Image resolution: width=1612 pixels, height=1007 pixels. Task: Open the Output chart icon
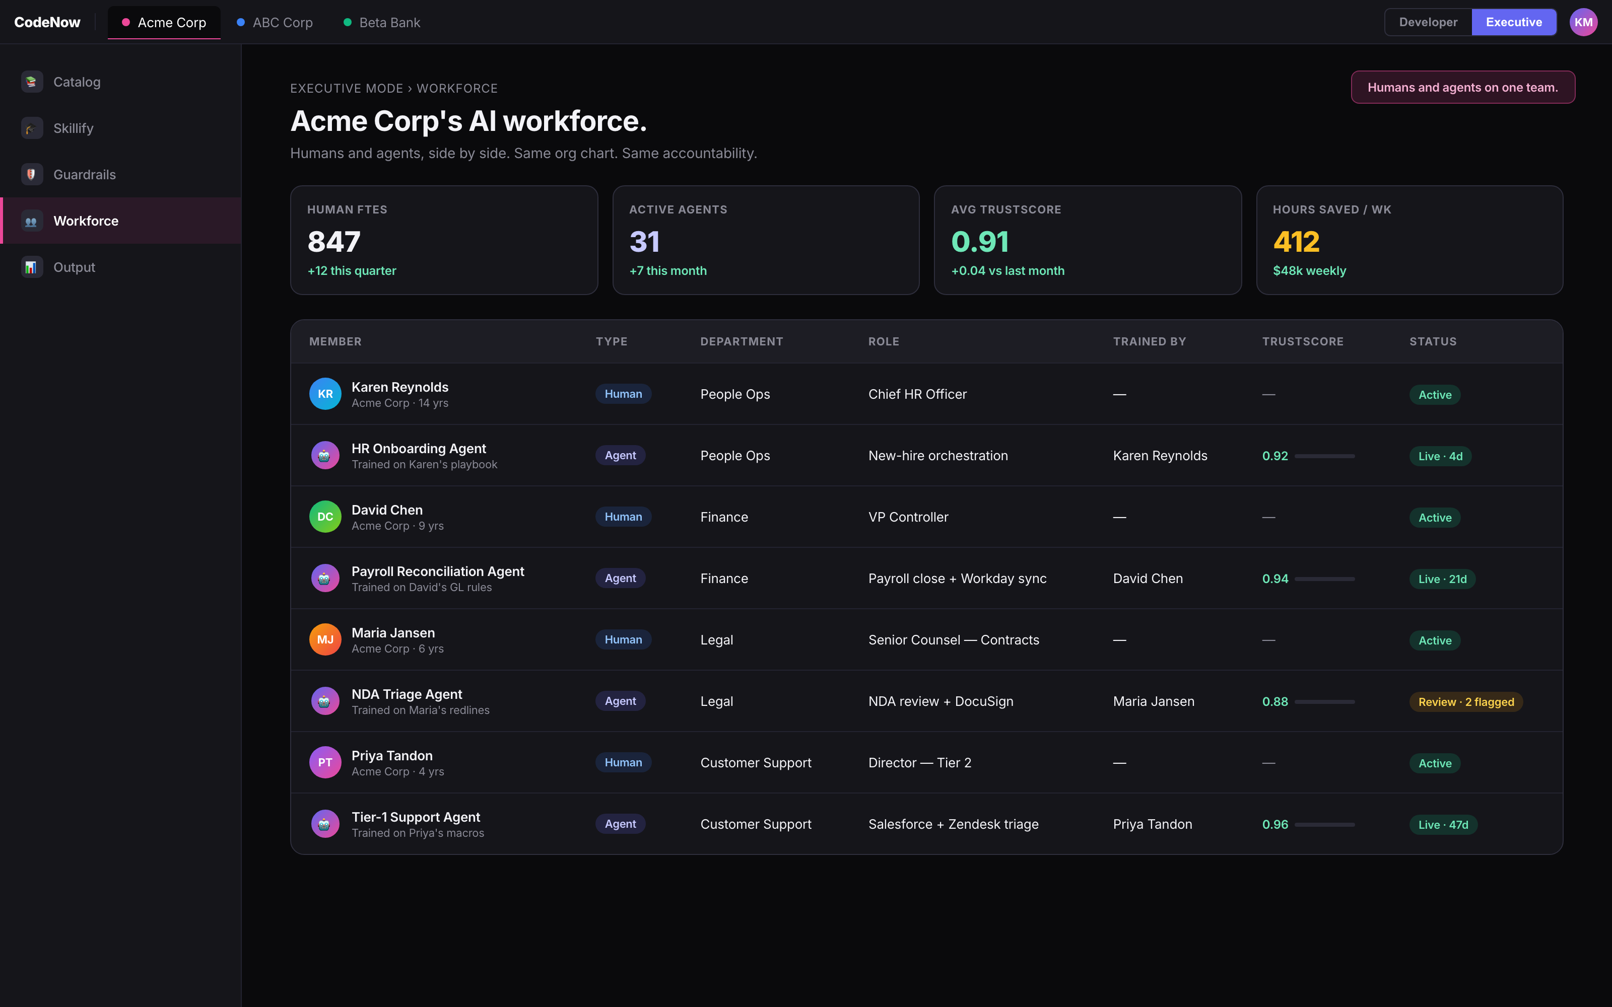(x=31, y=267)
